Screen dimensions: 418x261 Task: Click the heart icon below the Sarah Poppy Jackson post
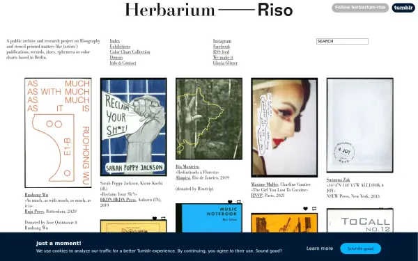pos(155,219)
